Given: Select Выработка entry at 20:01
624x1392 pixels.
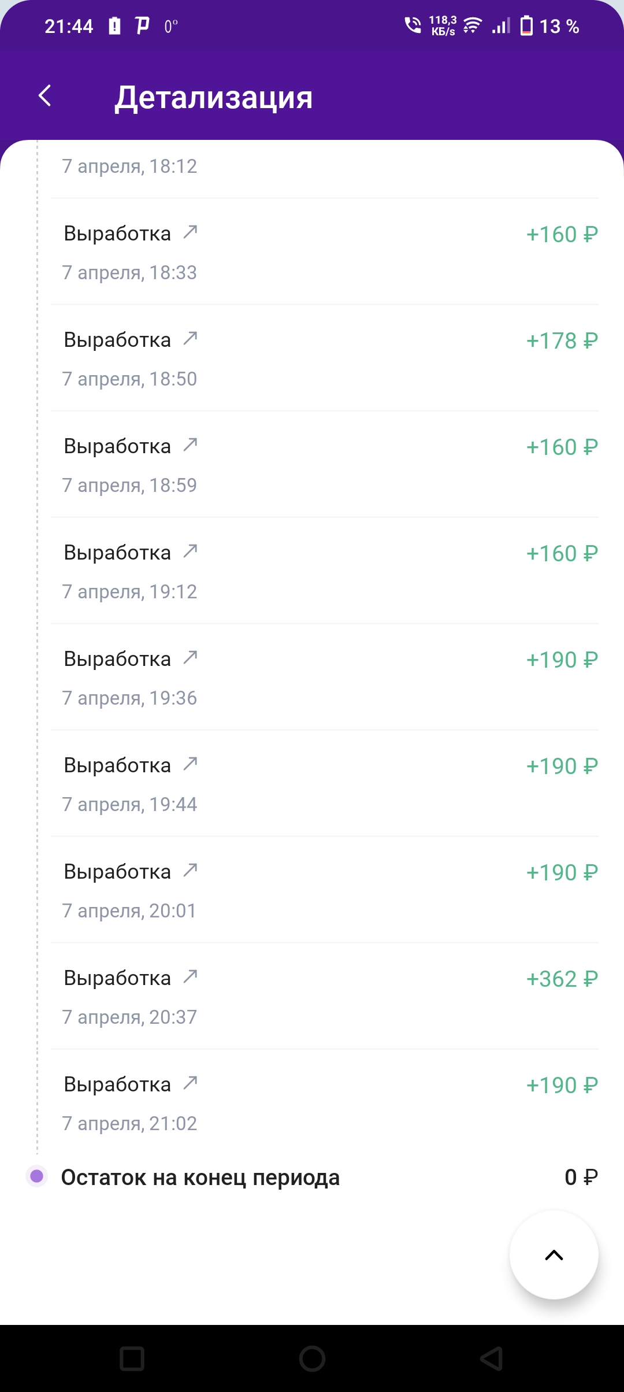Looking at the screenshot, I should click(x=325, y=890).
